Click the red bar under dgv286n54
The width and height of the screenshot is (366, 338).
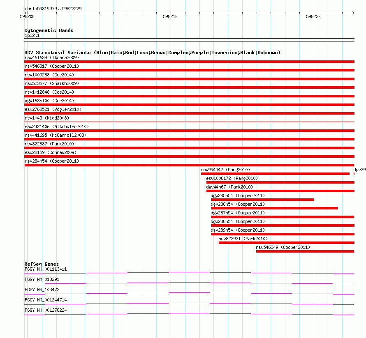tap(274, 208)
